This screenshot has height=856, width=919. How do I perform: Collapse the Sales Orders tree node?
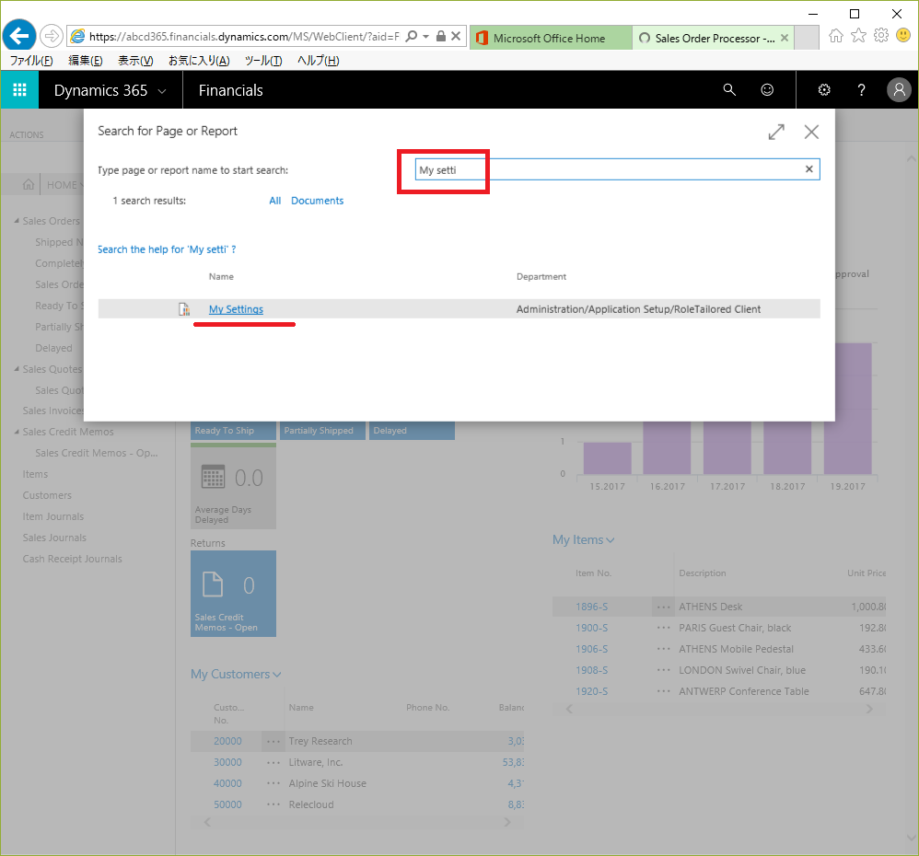point(17,221)
